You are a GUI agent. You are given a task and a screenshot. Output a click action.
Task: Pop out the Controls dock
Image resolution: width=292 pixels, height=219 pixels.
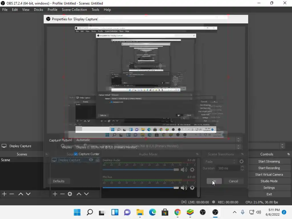pos(289,154)
